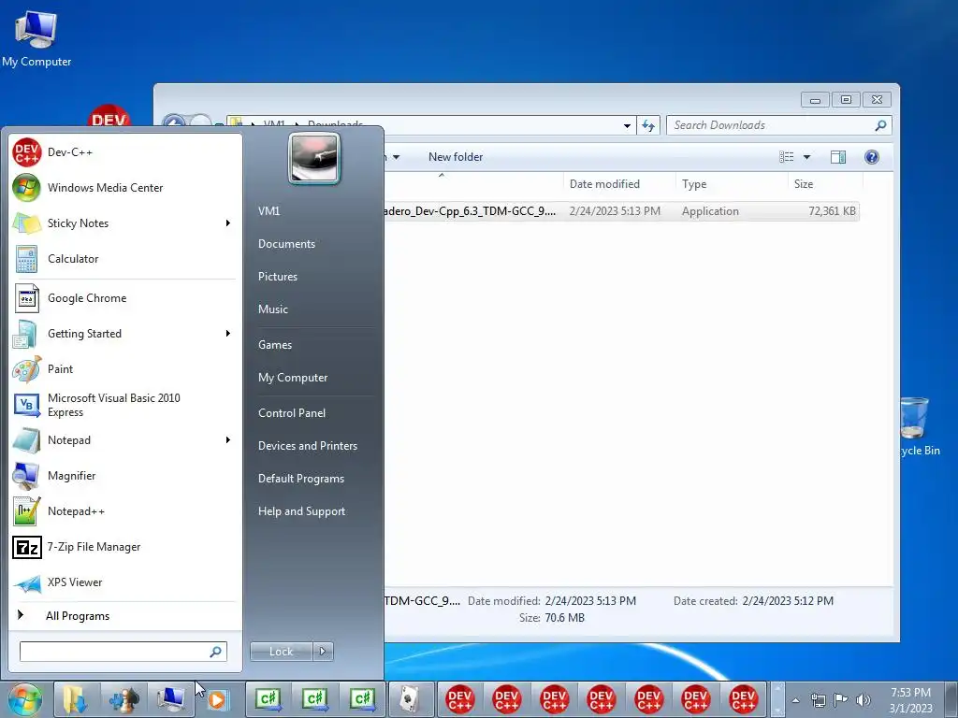Viewport: 958px width, 718px height.
Task: Open Devices and Printers
Action: 307,446
